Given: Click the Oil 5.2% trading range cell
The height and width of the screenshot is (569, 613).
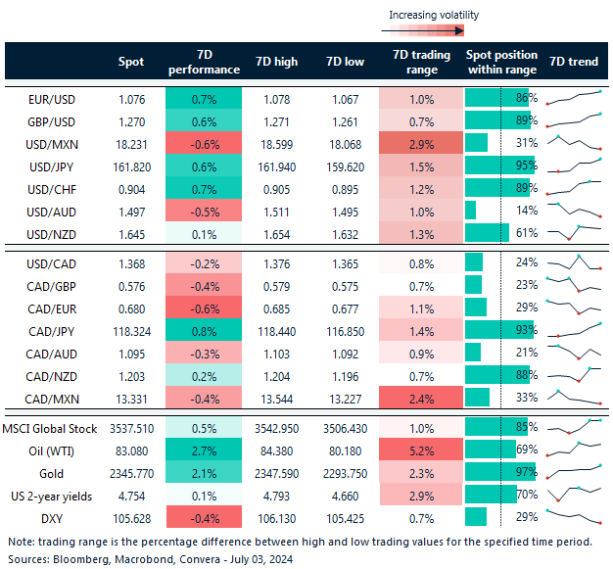Looking at the screenshot, I should [420, 448].
